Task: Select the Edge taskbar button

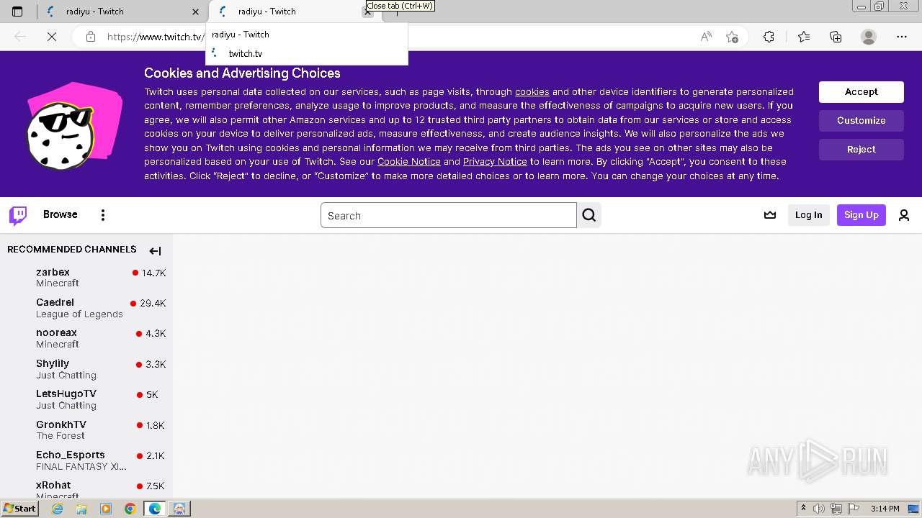Action: click(x=155, y=509)
